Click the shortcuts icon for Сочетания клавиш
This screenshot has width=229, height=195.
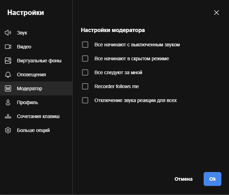click(8, 116)
